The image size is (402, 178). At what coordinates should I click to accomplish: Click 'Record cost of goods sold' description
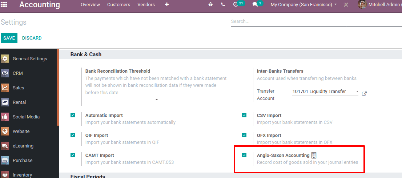click(307, 162)
